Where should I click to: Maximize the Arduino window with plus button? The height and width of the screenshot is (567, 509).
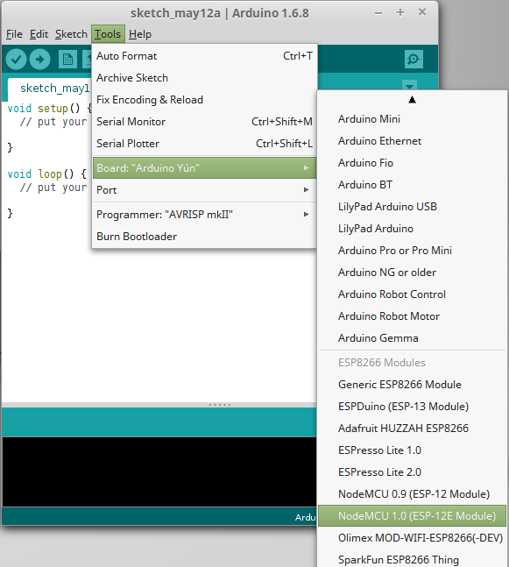400,12
